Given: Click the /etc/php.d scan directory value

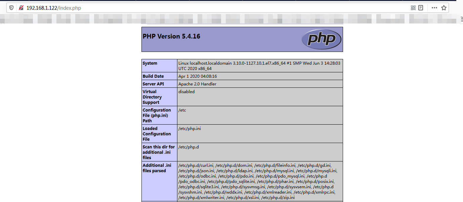Looking at the screenshot, I should point(189,147).
